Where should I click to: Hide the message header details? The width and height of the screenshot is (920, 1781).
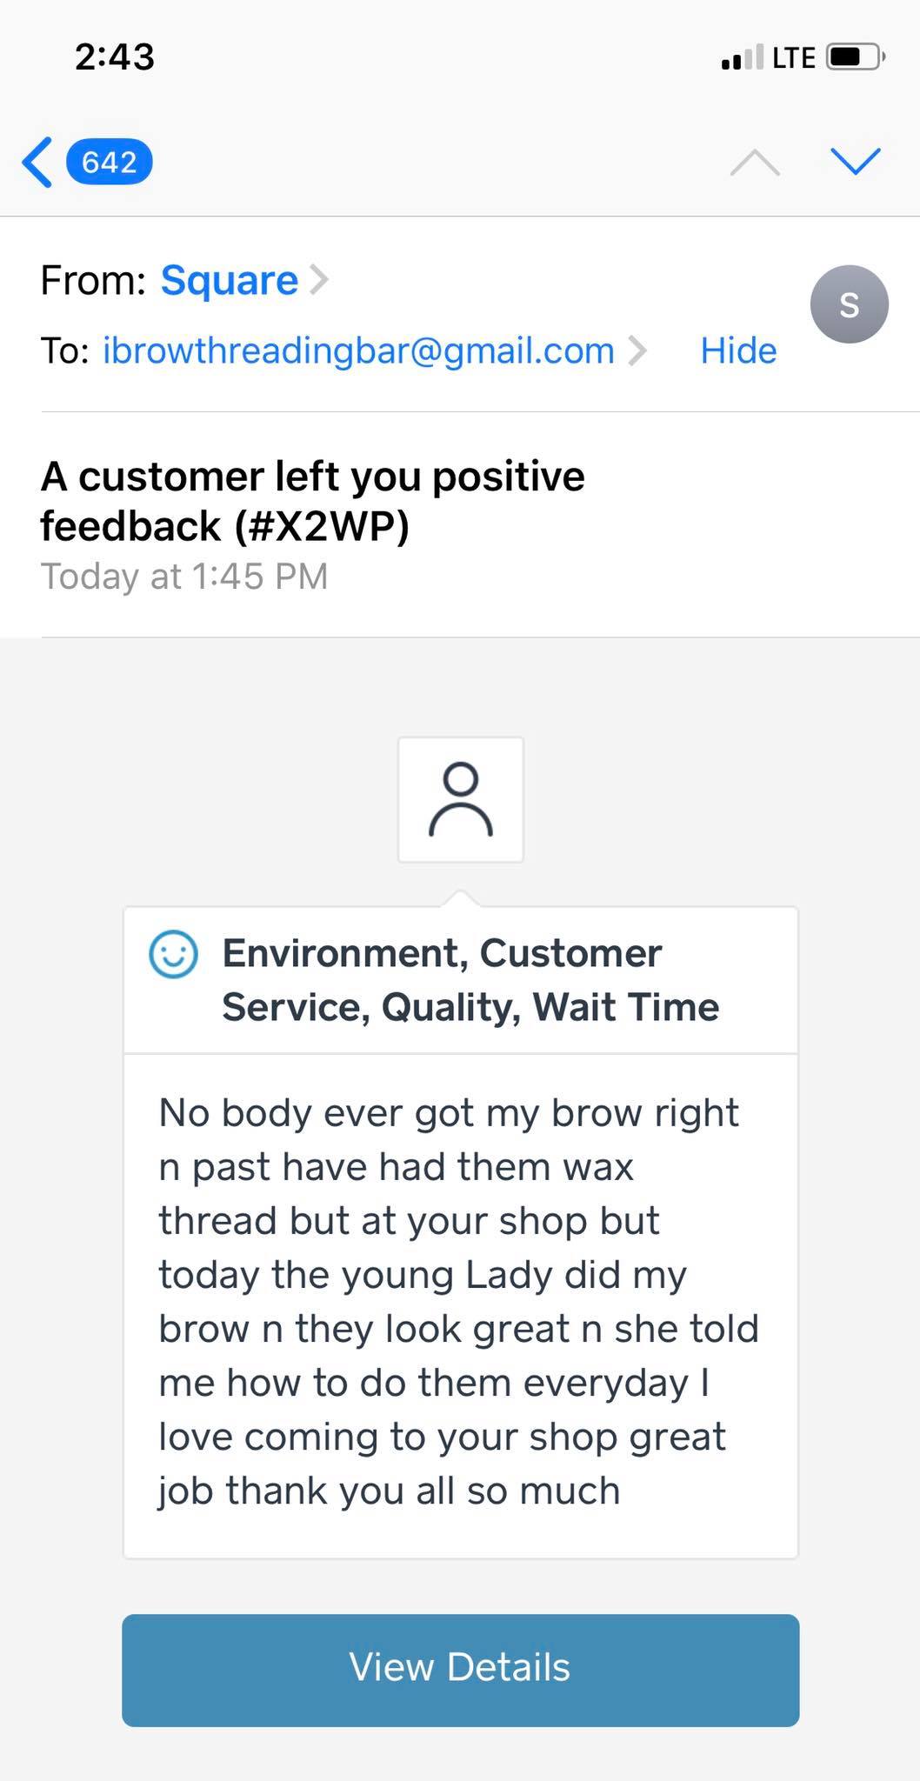point(738,350)
